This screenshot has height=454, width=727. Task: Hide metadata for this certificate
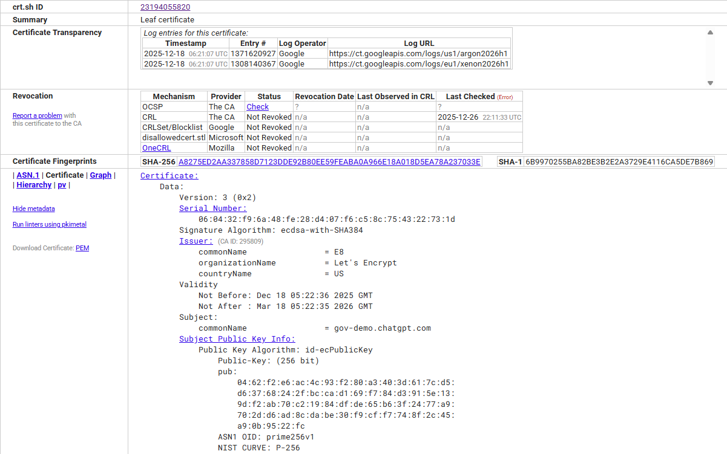pos(33,209)
